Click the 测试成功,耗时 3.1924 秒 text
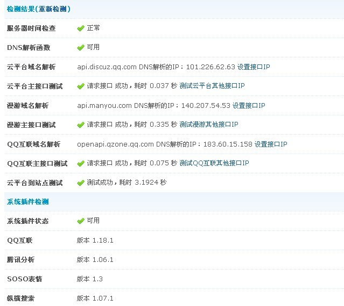Screen dimensions: 344x306 [x=127, y=182]
